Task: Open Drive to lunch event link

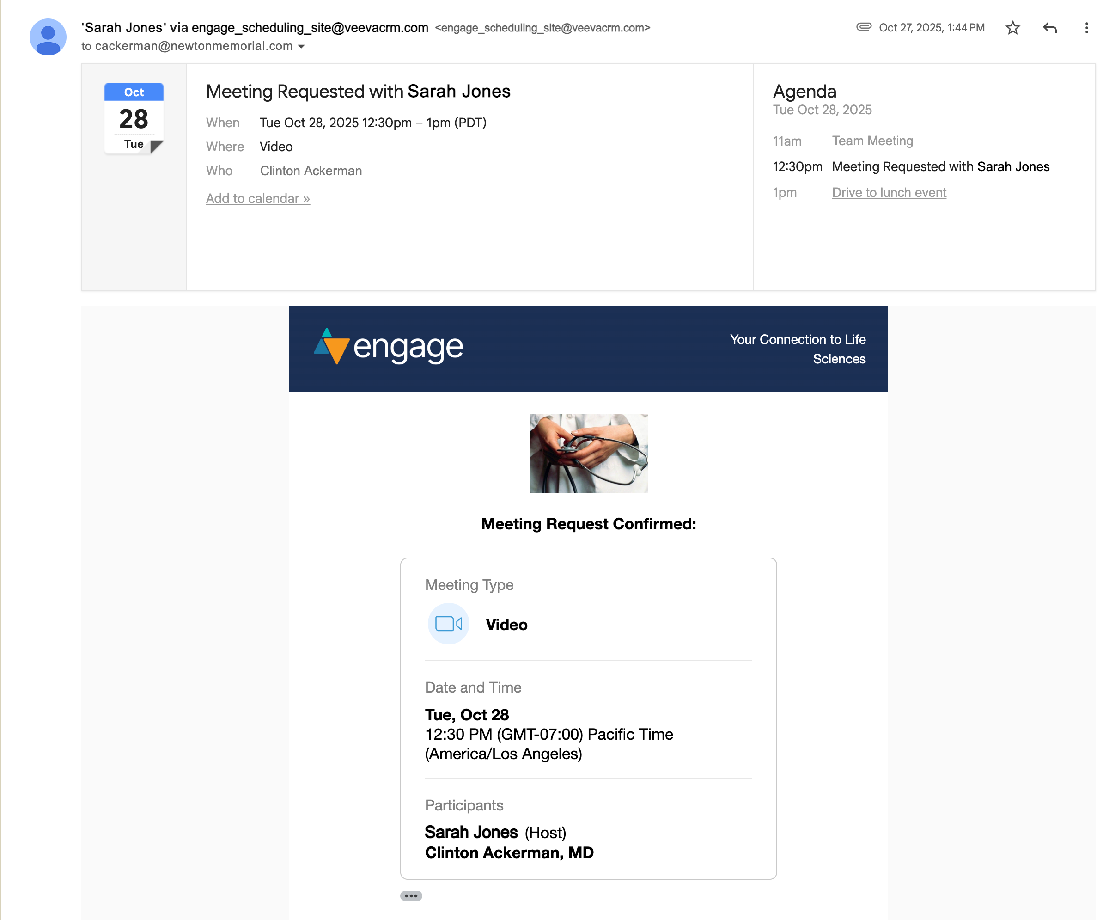Action: (889, 193)
